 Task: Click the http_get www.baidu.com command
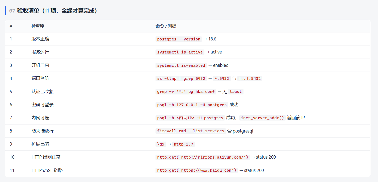point(197,170)
